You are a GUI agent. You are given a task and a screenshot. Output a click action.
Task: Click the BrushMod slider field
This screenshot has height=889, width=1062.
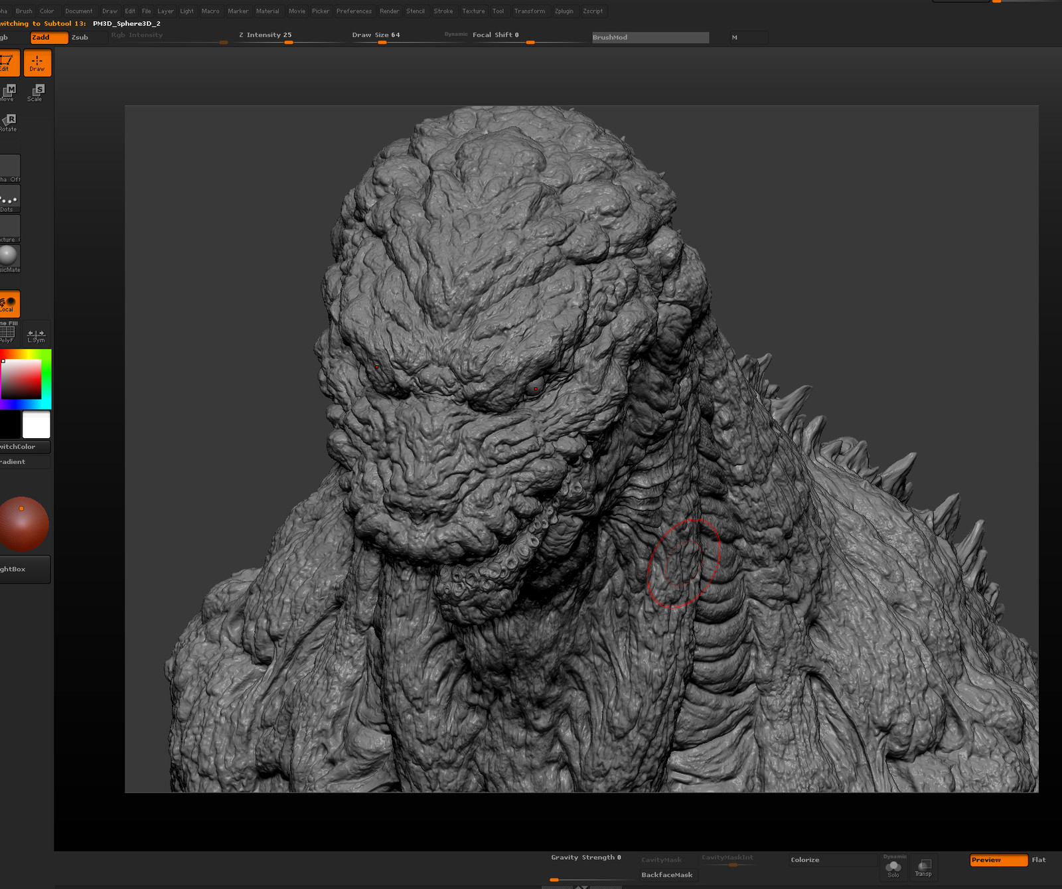pos(650,38)
